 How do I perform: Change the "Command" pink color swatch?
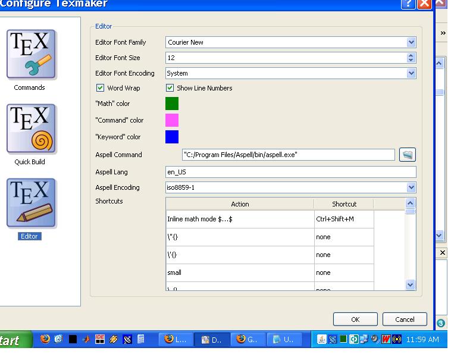(172, 120)
